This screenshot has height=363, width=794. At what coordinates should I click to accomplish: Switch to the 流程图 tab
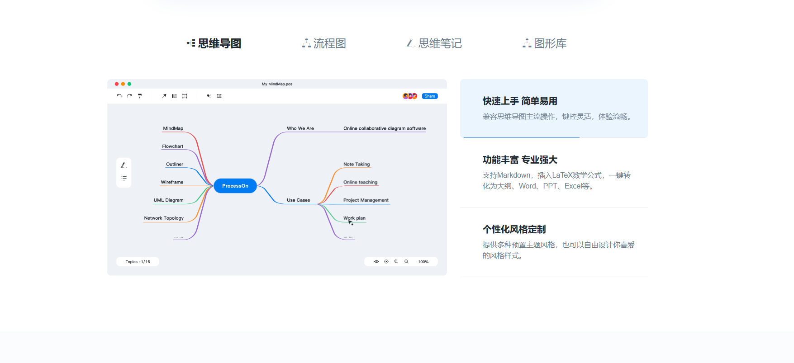[x=324, y=43]
